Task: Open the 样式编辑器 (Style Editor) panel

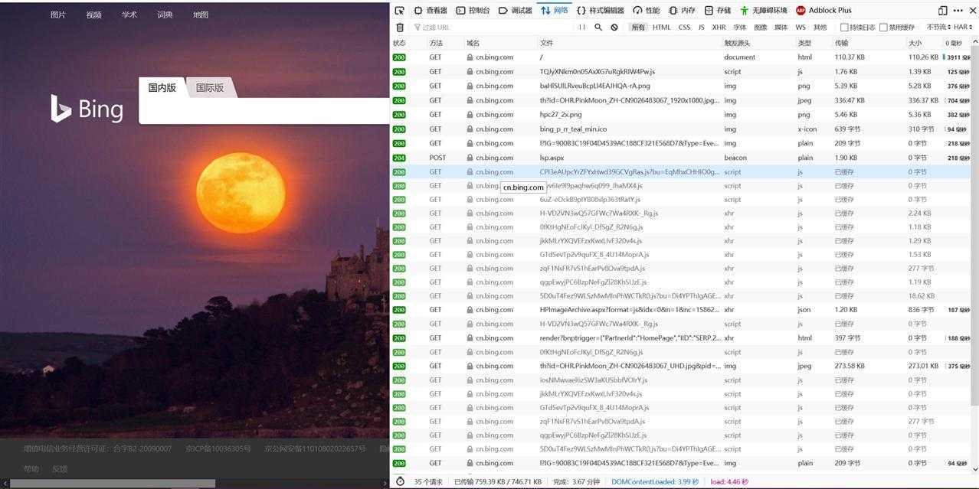Action: click(x=601, y=11)
